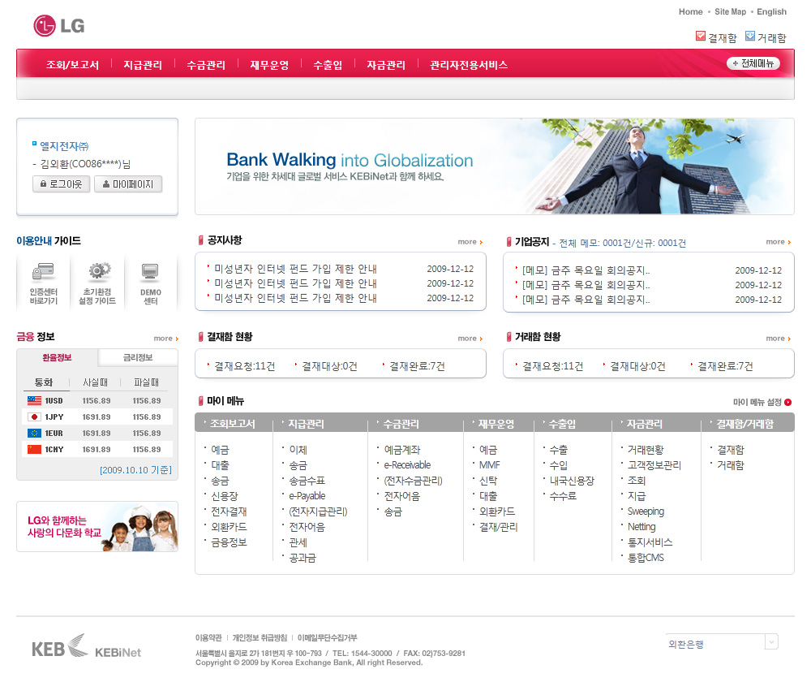Image resolution: width=811 pixels, height=682 pixels.
Task: Click the [2009.10.10 기준] date text
Action: [x=135, y=469]
